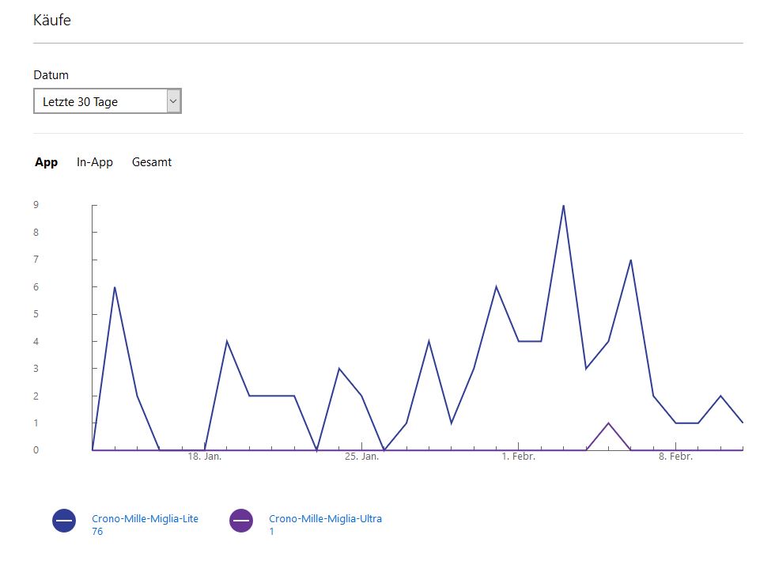Viewport: 775px width, 561px height.
Task: Click the blue peak at value 7
Action: point(630,260)
